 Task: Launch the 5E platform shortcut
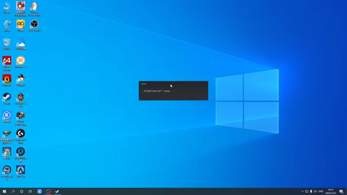20,100
